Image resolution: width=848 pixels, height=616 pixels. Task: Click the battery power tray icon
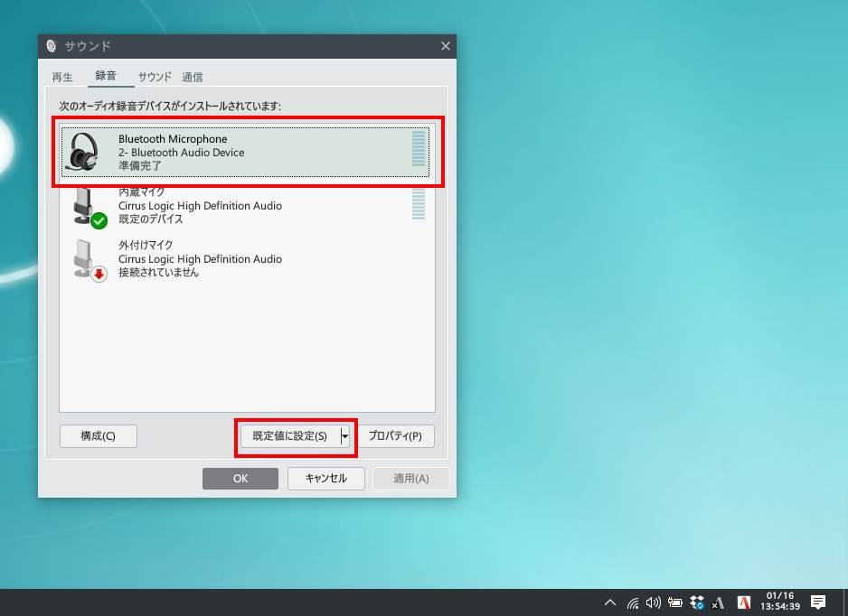[x=674, y=602]
